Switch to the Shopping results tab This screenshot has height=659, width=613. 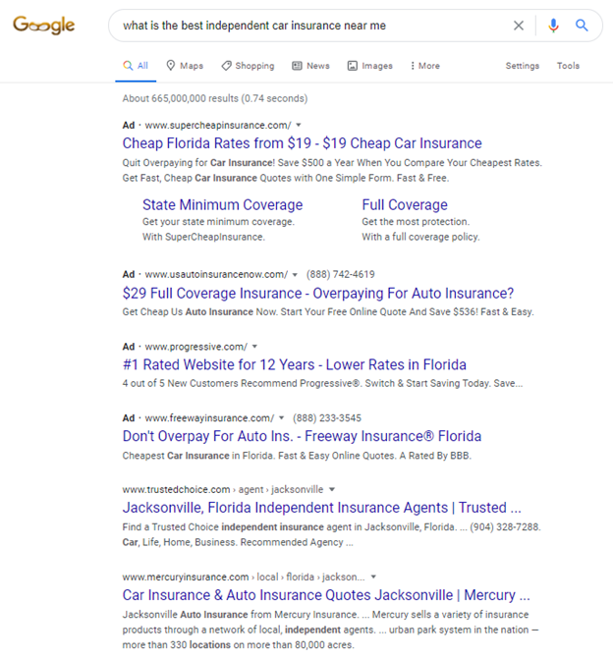[x=248, y=66]
